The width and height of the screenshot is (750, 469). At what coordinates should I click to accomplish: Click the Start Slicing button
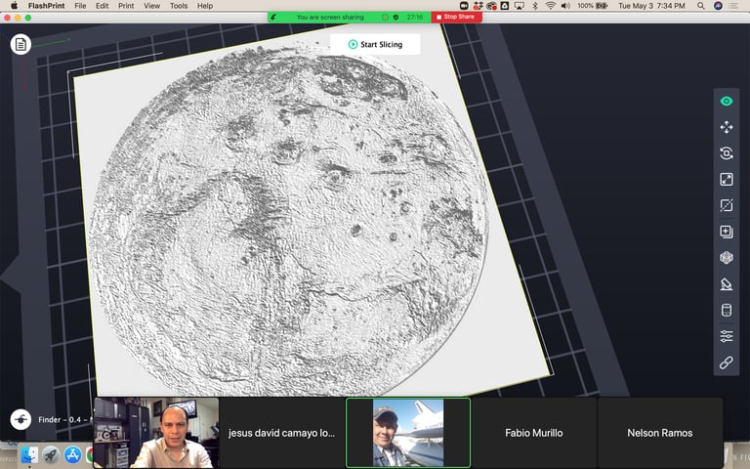[x=375, y=44]
